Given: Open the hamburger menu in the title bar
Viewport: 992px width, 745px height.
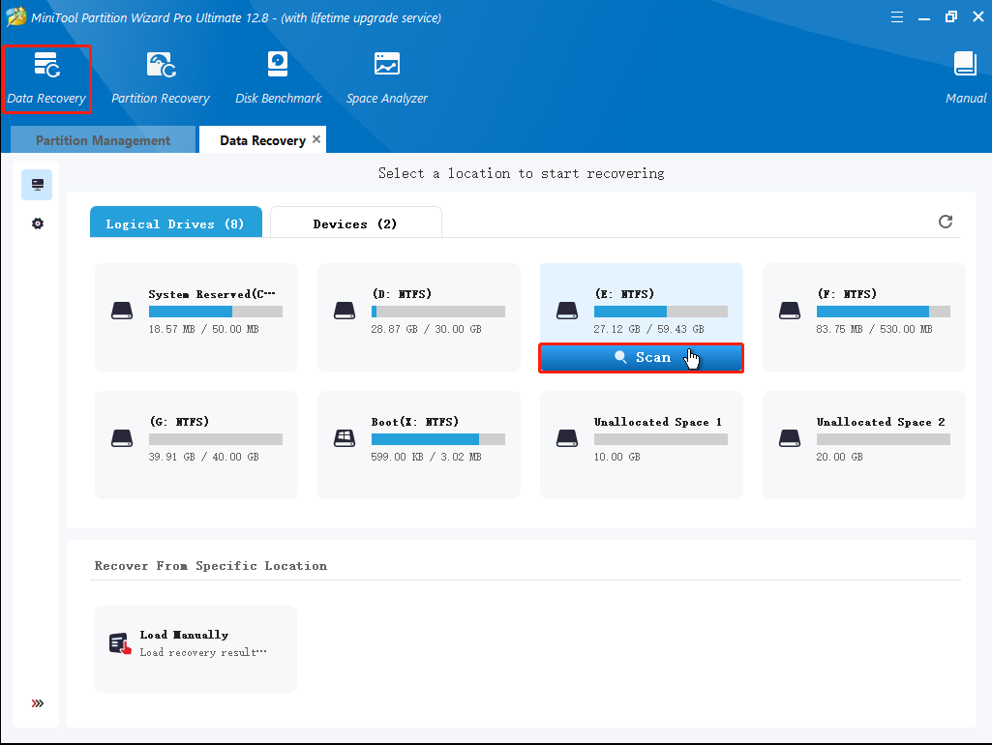Looking at the screenshot, I should tap(896, 16).
